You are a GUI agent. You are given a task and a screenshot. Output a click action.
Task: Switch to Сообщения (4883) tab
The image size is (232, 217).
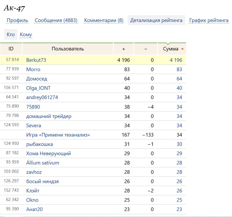click(56, 20)
